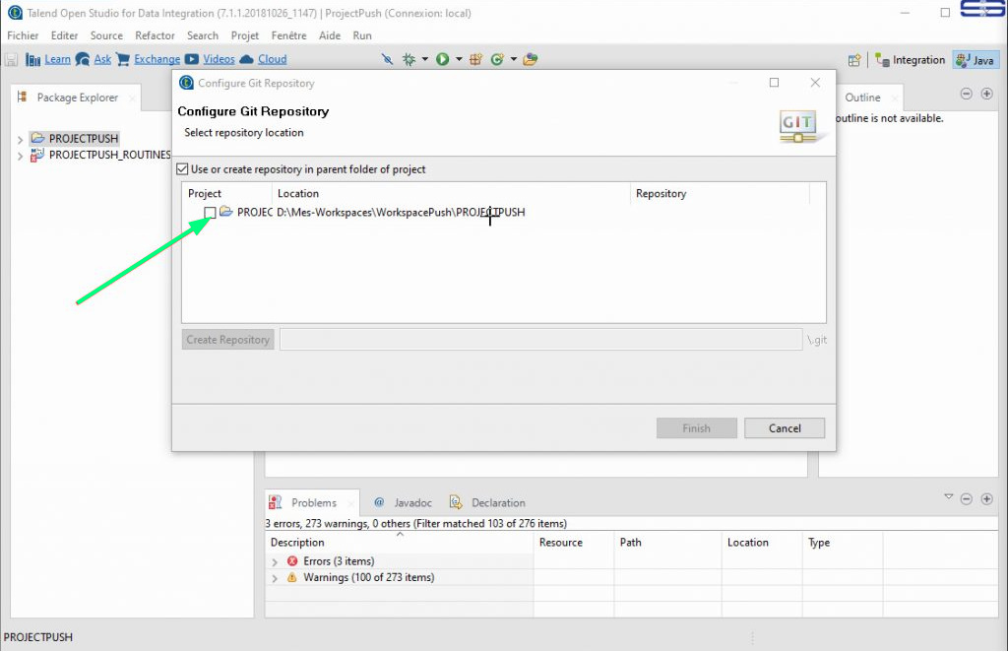Click the Ask speech bubble icon

click(x=83, y=60)
